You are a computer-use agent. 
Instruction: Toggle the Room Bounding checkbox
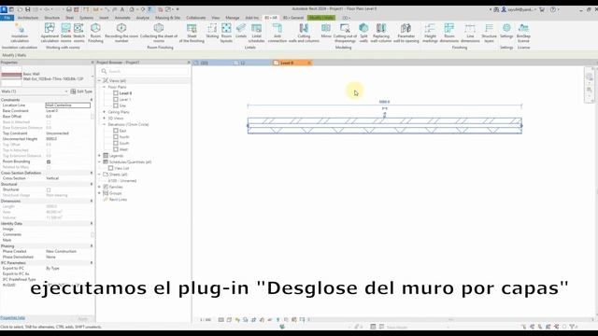coord(49,161)
